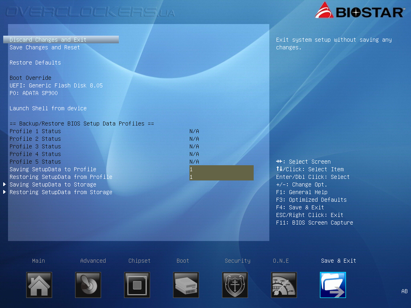Open the Main home icon
This screenshot has width=411, height=308.
point(39,285)
